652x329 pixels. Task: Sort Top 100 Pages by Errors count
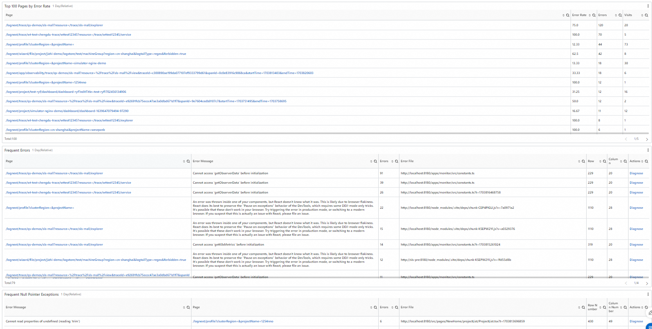[616, 15]
